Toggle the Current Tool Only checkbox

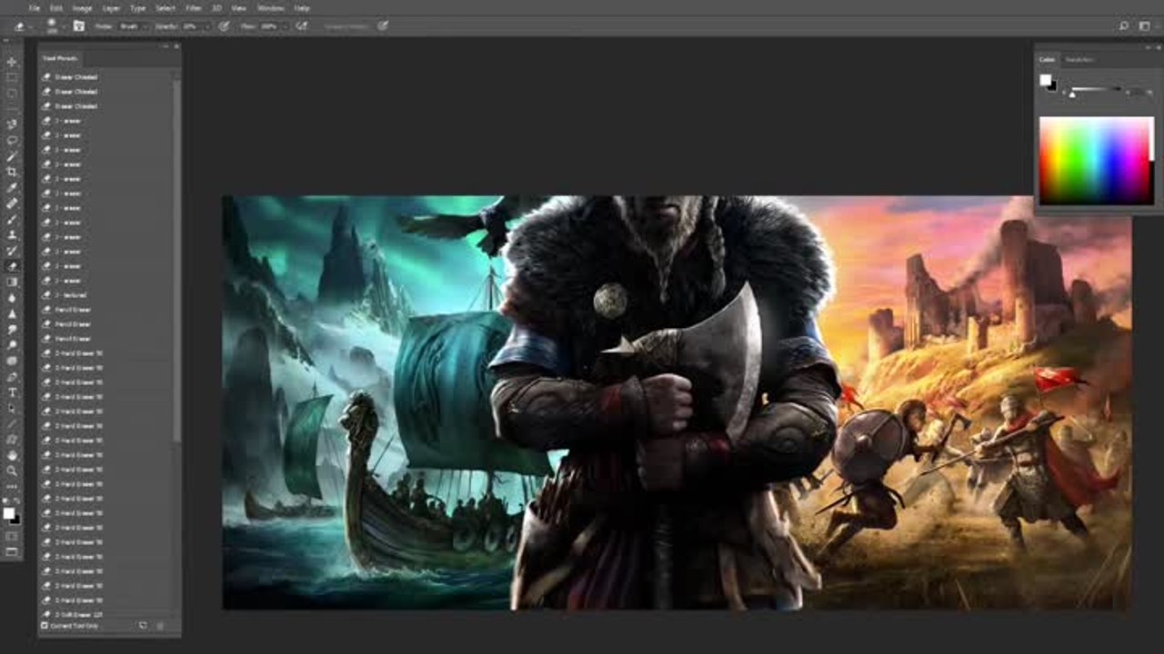click(44, 625)
